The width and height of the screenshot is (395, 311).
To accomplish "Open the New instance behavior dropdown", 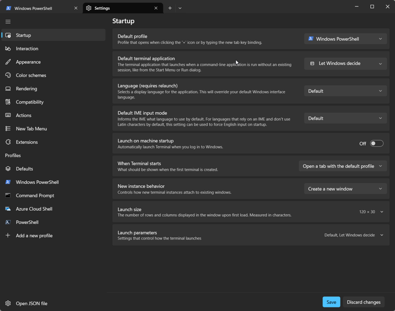I will point(346,189).
